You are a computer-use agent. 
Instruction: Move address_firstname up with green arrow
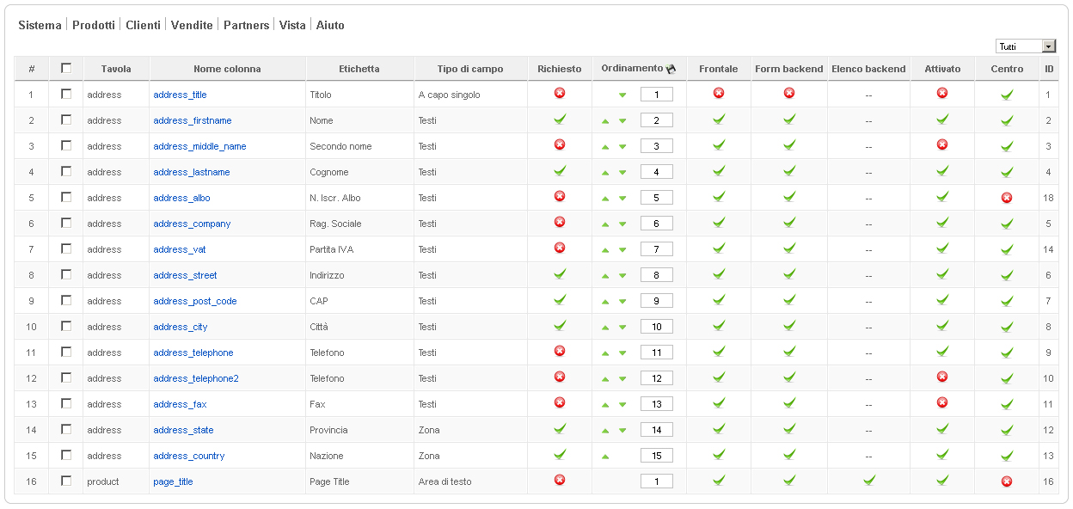[605, 121]
